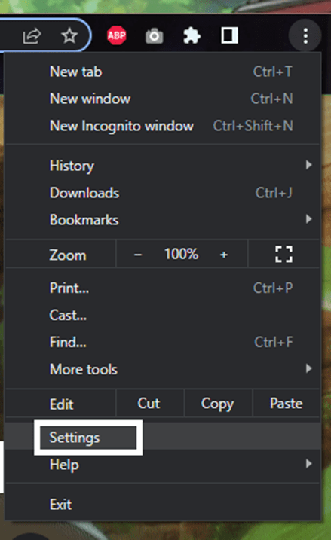The image size is (331, 540).
Task: Enter fullscreen mode via the zoom row icon
Action: coord(283,255)
